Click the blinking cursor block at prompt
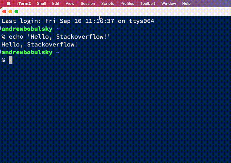 tap(11, 60)
